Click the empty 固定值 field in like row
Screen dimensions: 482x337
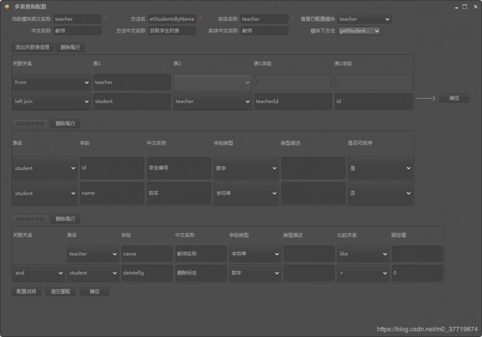tap(417, 254)
